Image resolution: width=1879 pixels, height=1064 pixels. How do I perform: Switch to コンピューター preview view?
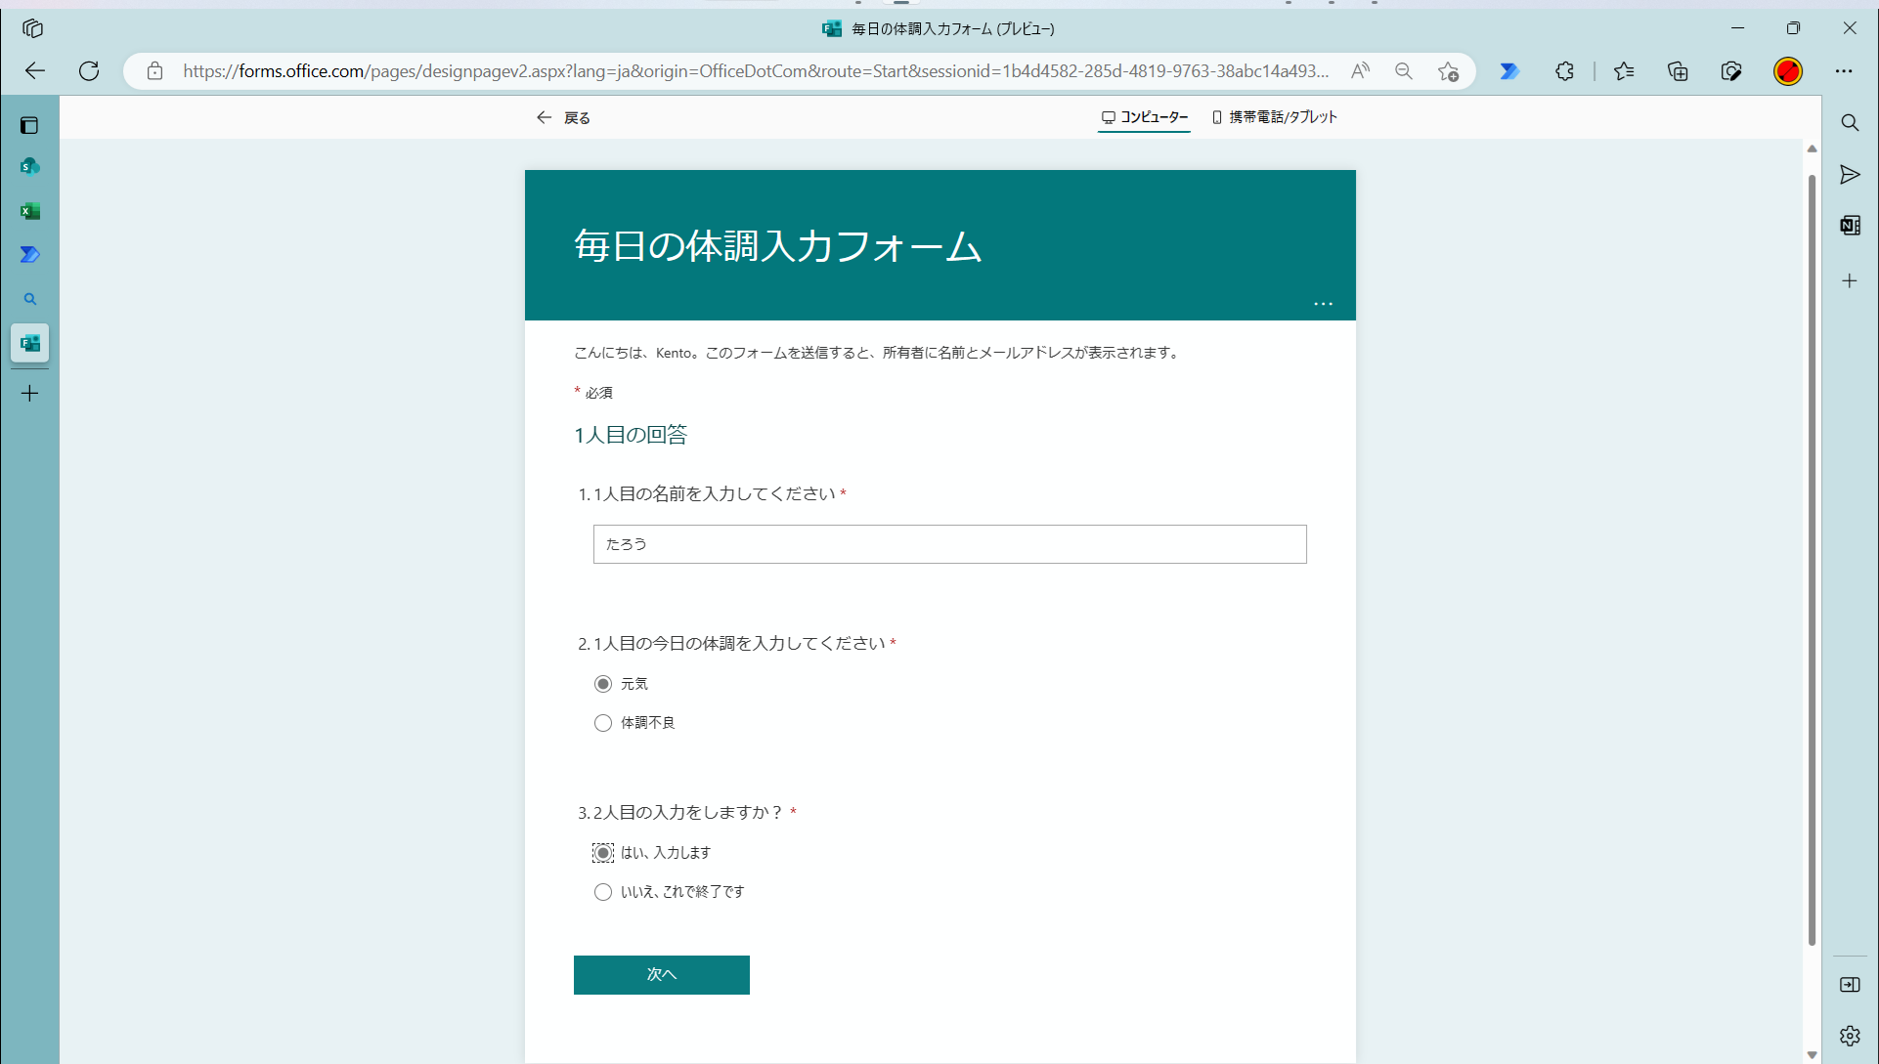tap(1144, 116)
